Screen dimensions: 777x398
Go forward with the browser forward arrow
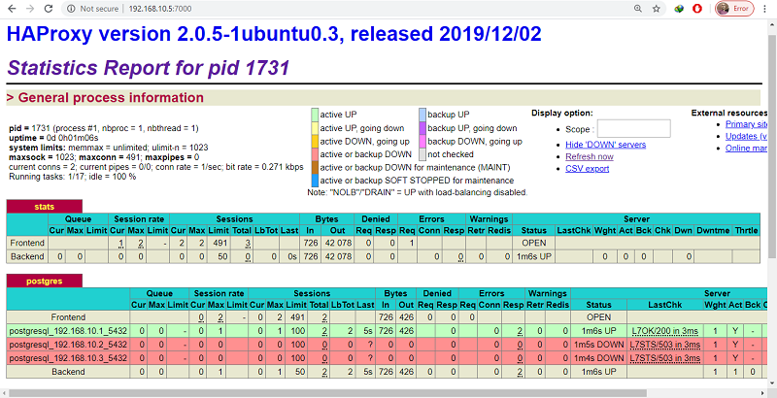click(x=30, y=9)
